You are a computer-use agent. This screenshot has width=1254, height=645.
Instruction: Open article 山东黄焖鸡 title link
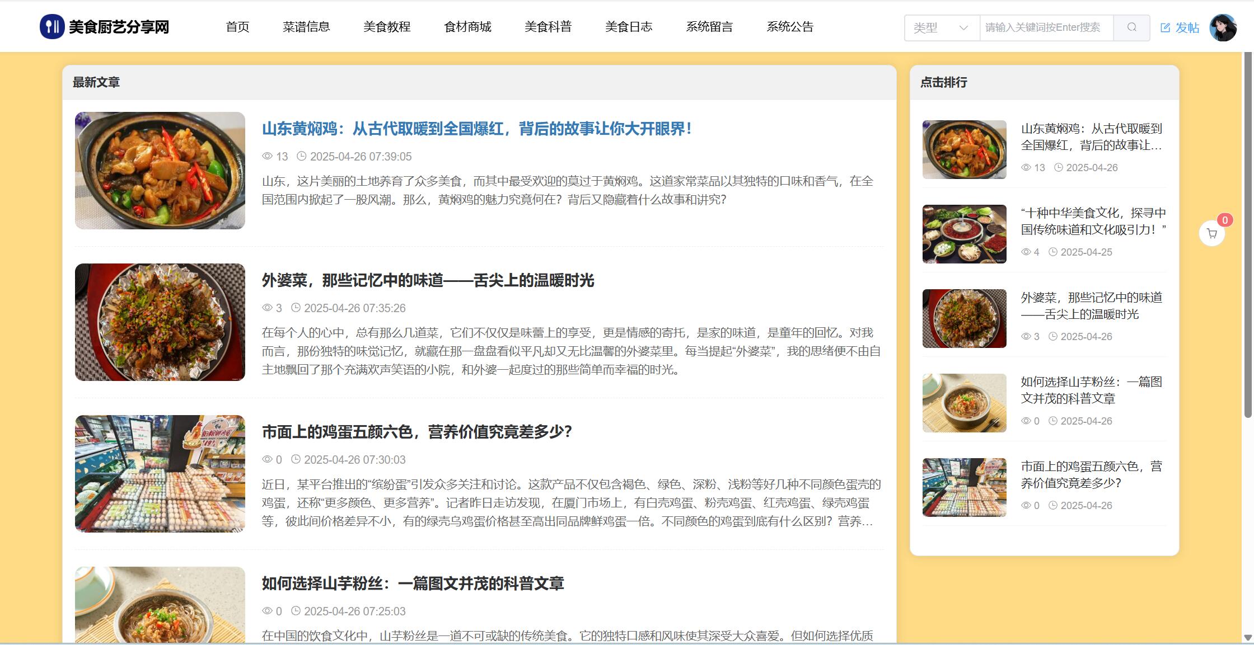(x=477, y=129)
